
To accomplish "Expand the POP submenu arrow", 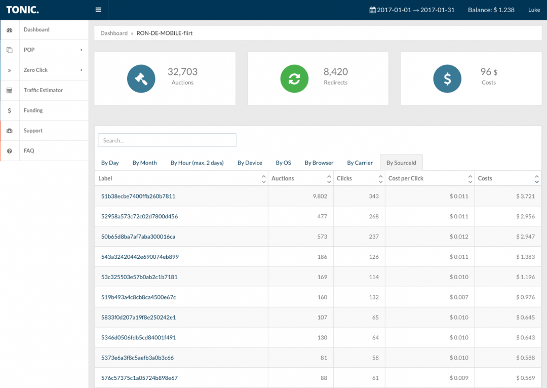I will pyautogui.click(x=81, y=50).
